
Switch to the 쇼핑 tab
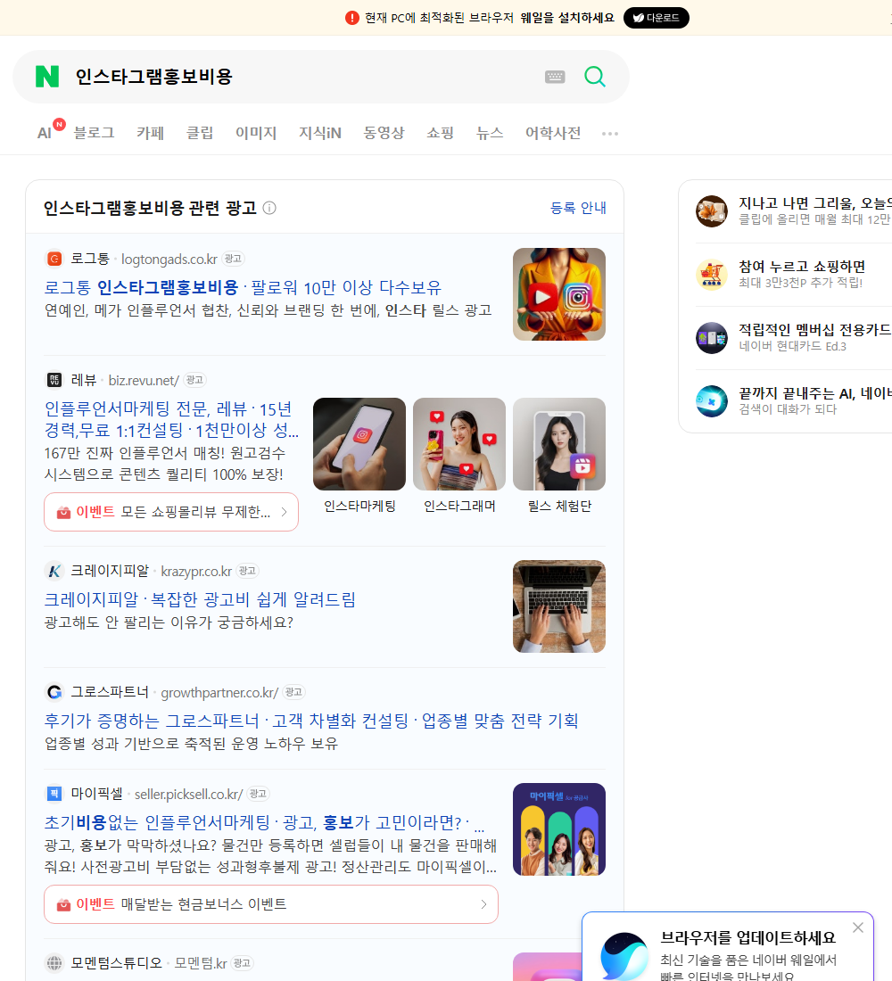[440, 133]
